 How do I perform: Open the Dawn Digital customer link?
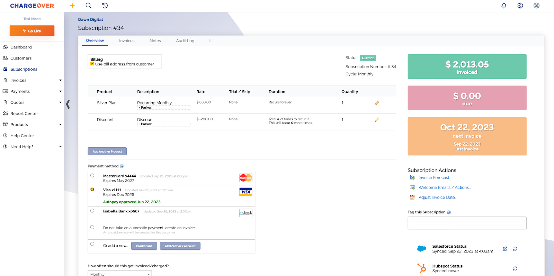tap(90, 19)
